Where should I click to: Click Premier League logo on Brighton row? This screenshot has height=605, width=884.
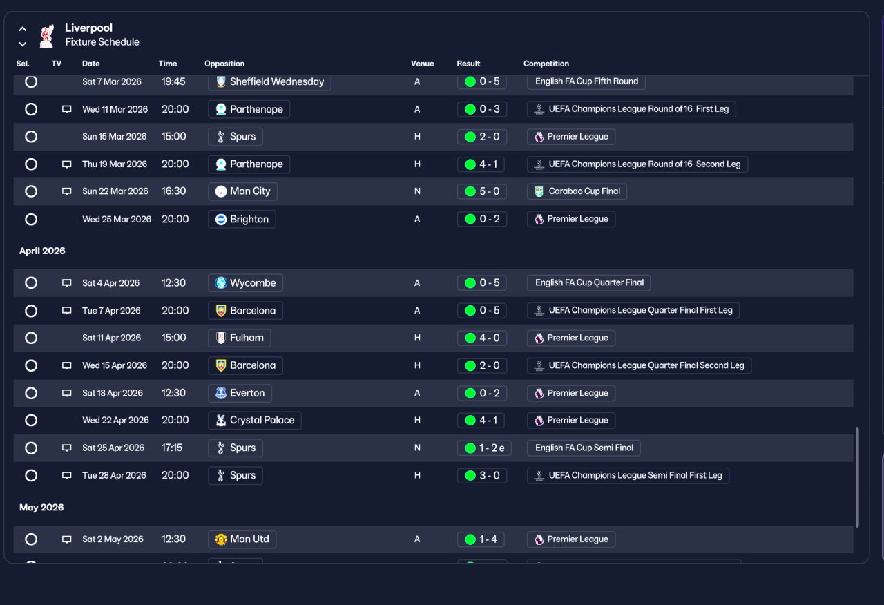pyautogui.click(x=539, y=219)
